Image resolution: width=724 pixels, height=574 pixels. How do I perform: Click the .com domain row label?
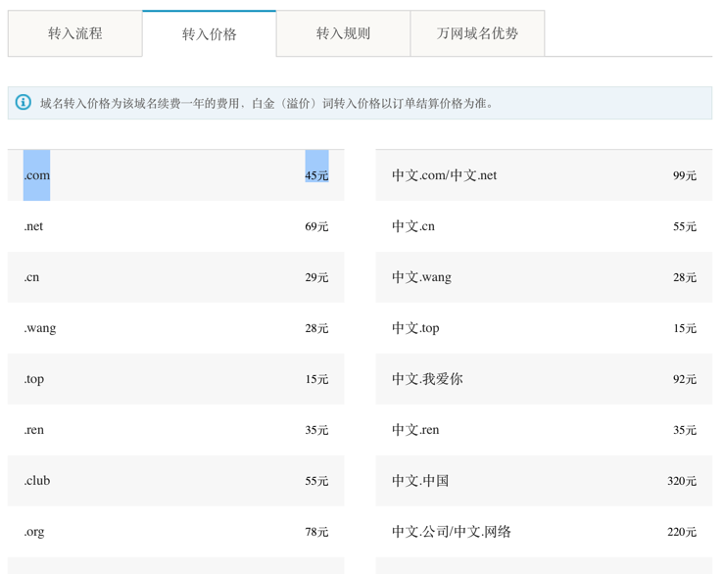point(37,175)
